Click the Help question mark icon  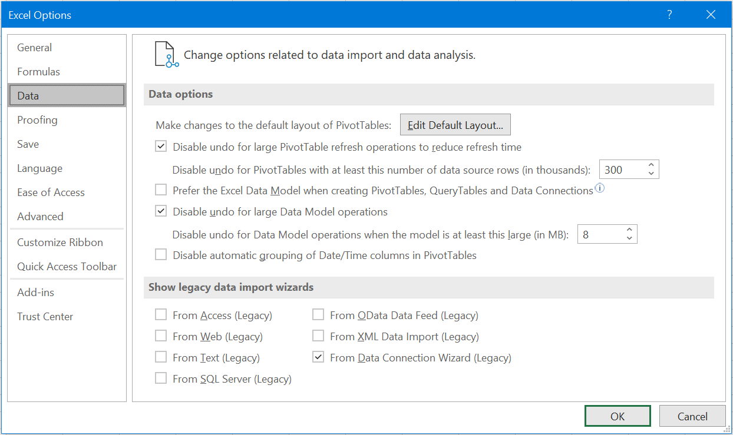coord(669,15)
